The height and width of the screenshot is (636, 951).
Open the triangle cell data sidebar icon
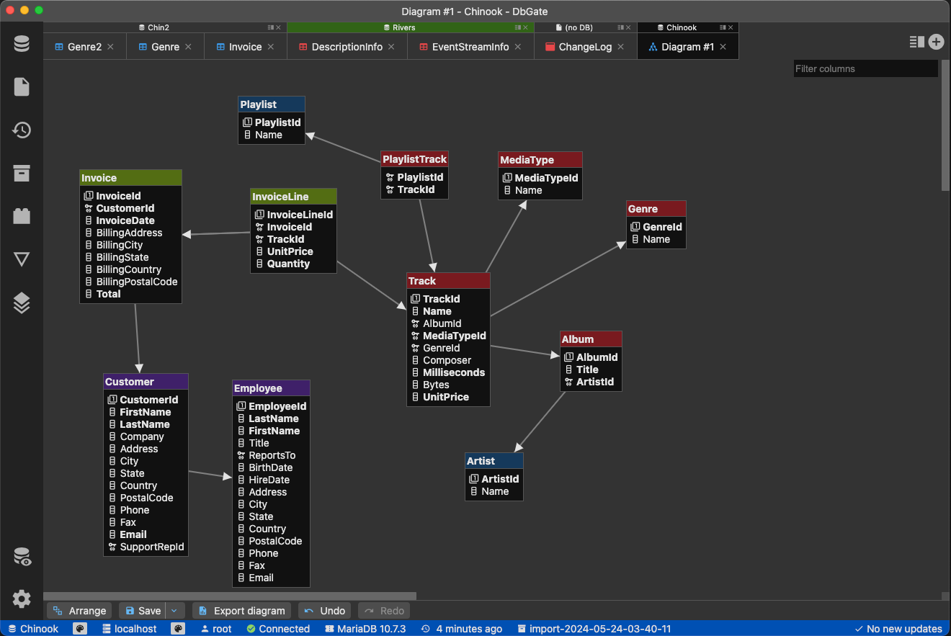pyautogui.click(x=22, y=259)
